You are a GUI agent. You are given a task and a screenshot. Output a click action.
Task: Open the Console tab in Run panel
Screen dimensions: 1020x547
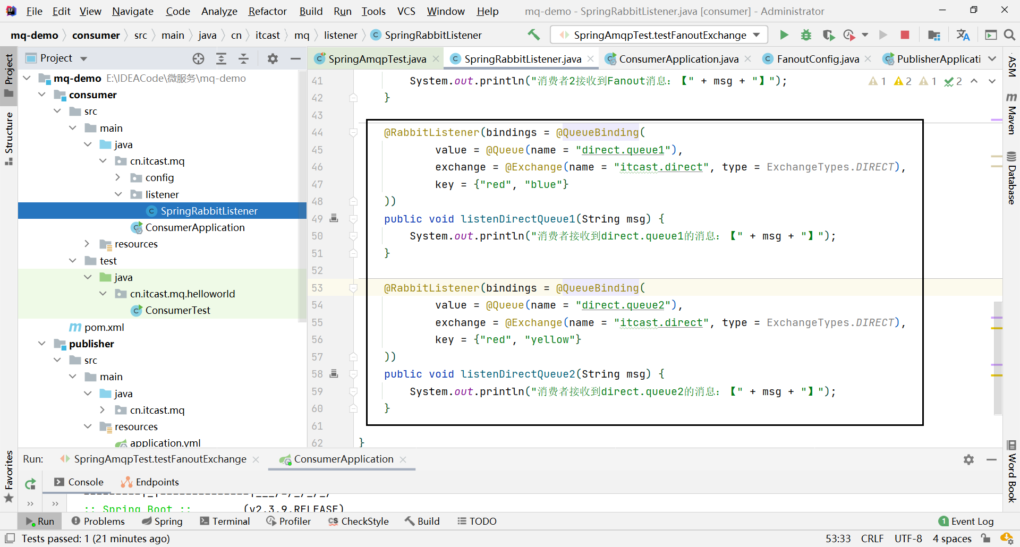(79, 482)
